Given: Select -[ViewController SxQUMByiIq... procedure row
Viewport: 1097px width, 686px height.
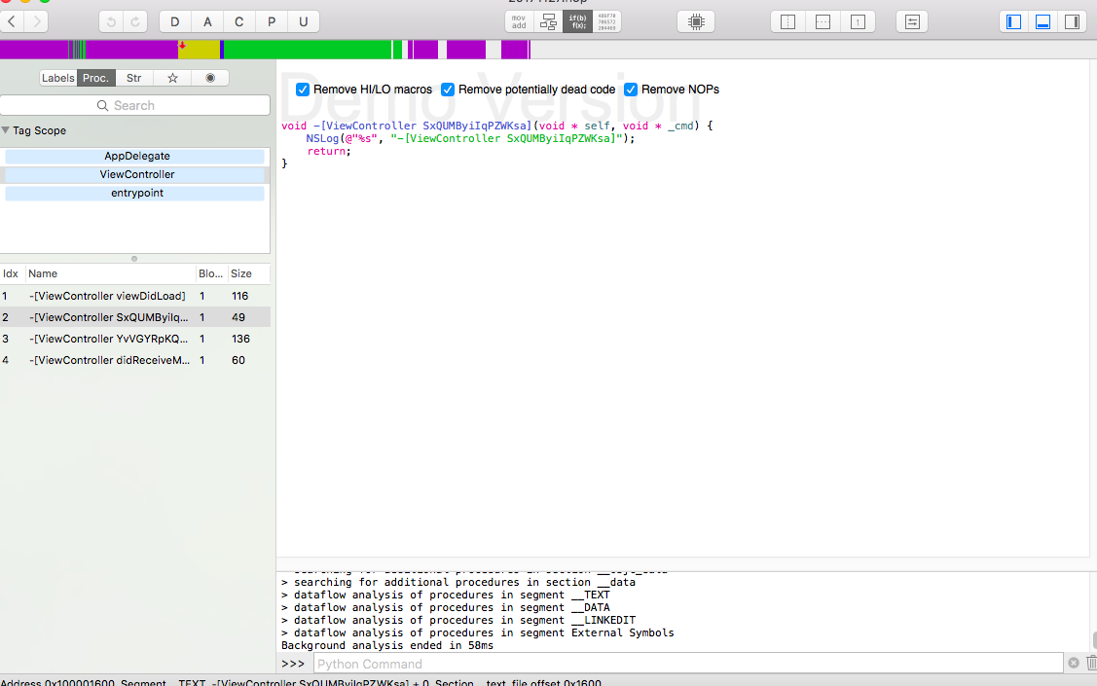Looking at the screenshot, I should pyautogui.click(x=135, y=317).
